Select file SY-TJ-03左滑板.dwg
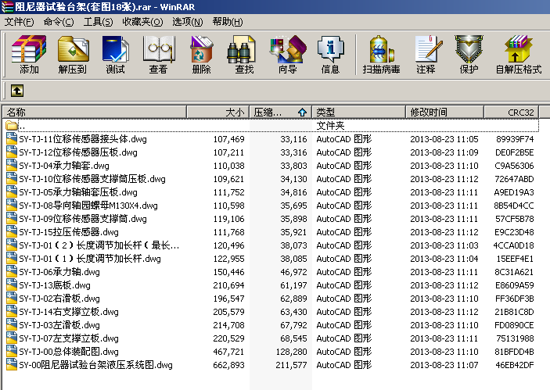This screenshot has height=390, width=550. tap(59, 325)
